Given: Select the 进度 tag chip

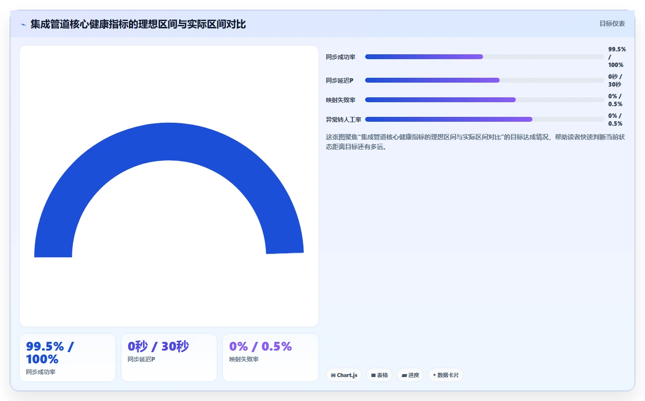Looking at the screenshot, I should (410, 375).
